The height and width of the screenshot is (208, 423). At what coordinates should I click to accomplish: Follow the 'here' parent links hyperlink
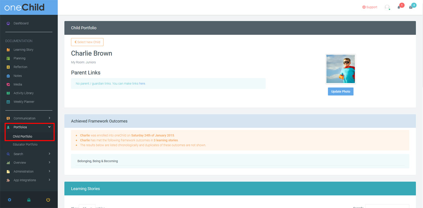142,83
